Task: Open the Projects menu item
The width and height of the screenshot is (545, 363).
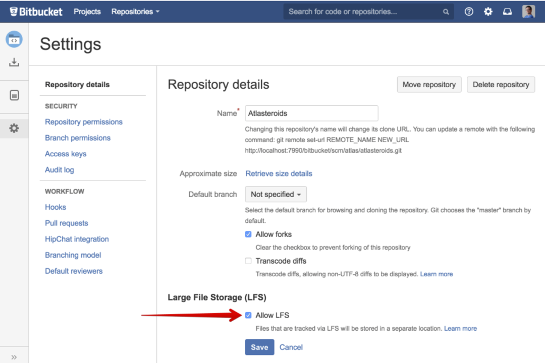Action: point(87,12)
